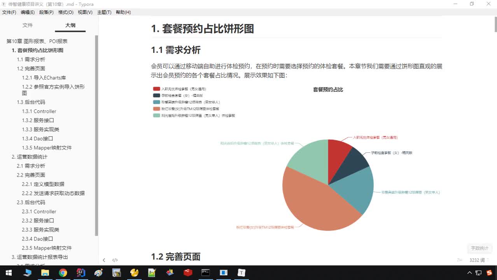Viewport: 497px width, 280px height.
Task: Click the 3232 词 word count status
Action: 477,260
